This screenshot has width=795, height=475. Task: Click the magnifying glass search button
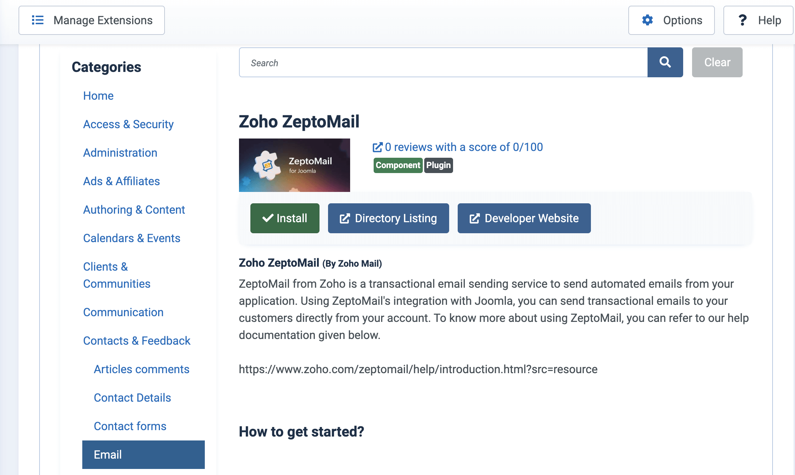[x=665, y=62]
